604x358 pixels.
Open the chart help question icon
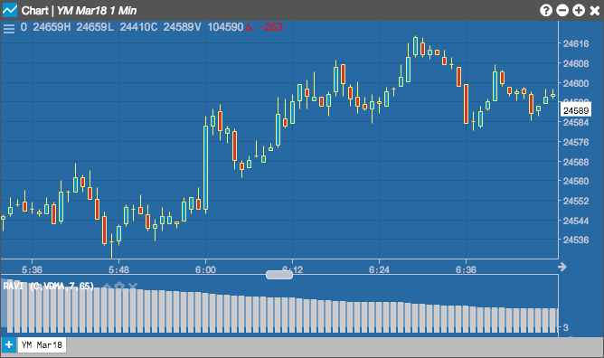point(546,10)
